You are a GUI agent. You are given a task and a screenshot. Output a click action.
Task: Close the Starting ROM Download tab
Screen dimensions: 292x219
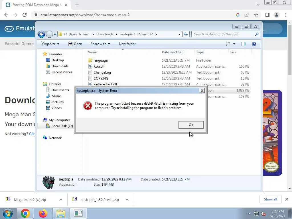point(66,5)
